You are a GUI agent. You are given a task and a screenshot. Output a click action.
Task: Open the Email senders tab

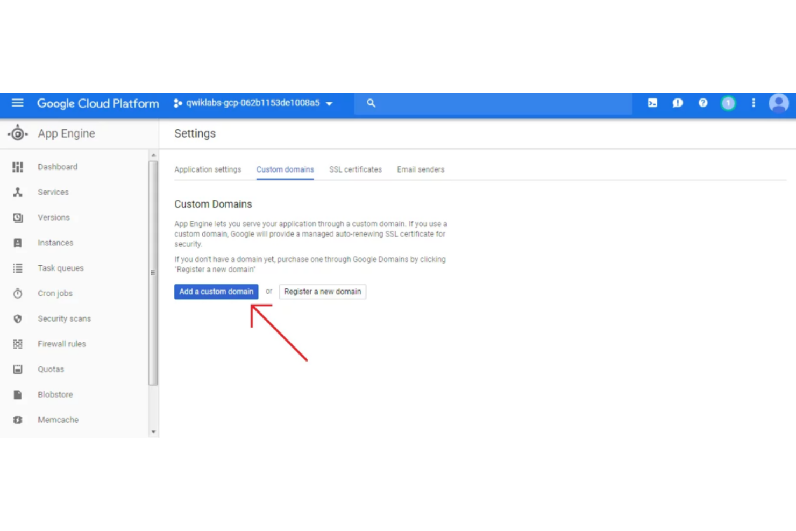click(421, 169)
